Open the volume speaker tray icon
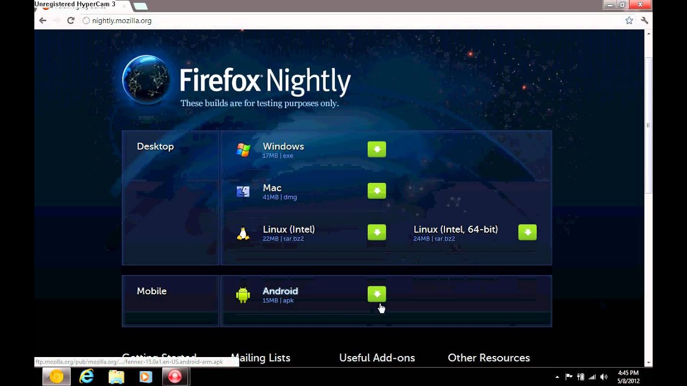 pyautogui.click(x=604, y=377)
